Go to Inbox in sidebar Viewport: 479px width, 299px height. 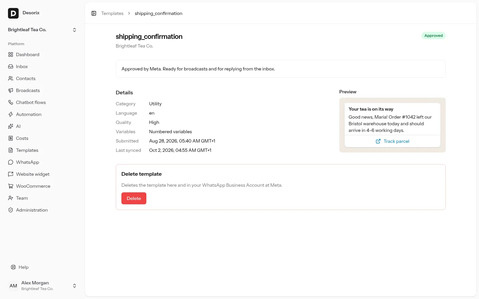[42, 66]
